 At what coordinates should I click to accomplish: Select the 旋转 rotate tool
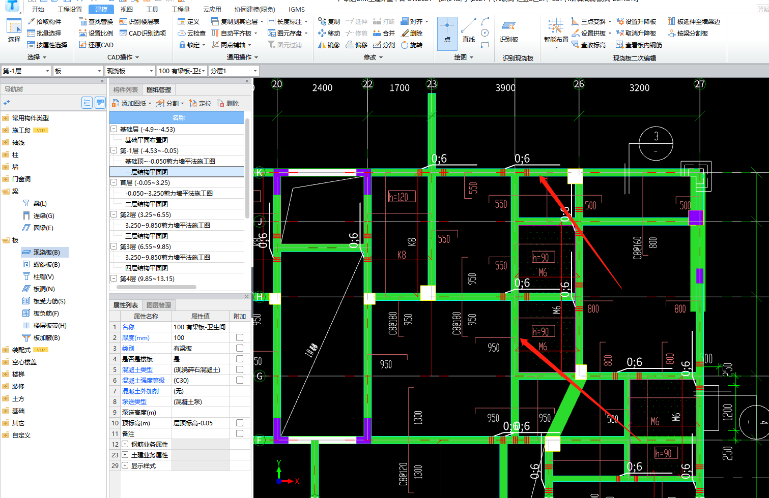tap(412, 45)
